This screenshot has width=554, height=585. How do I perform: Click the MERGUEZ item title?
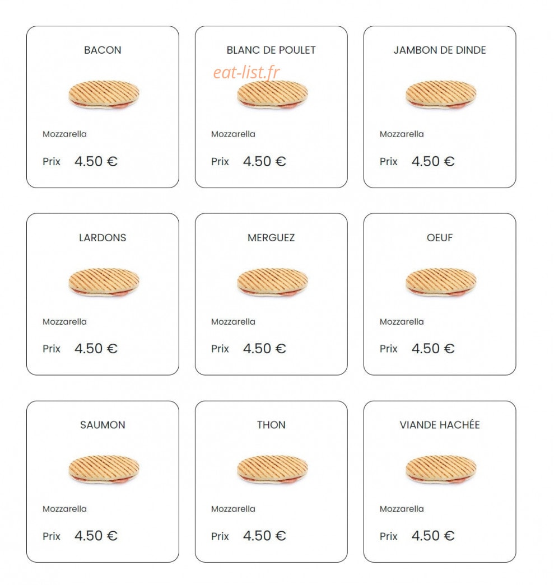pyautogui.click(x=271, y=238)
